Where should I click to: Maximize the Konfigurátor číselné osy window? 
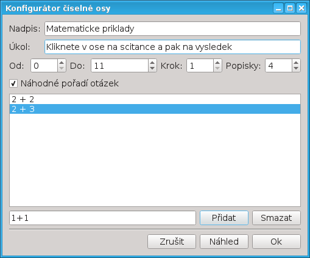coord(290,9)
